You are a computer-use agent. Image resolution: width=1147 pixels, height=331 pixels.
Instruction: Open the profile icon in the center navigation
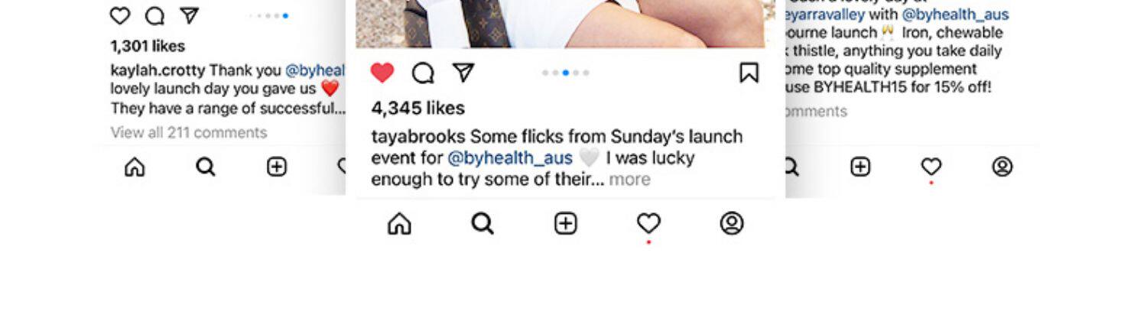coord(732,223)
